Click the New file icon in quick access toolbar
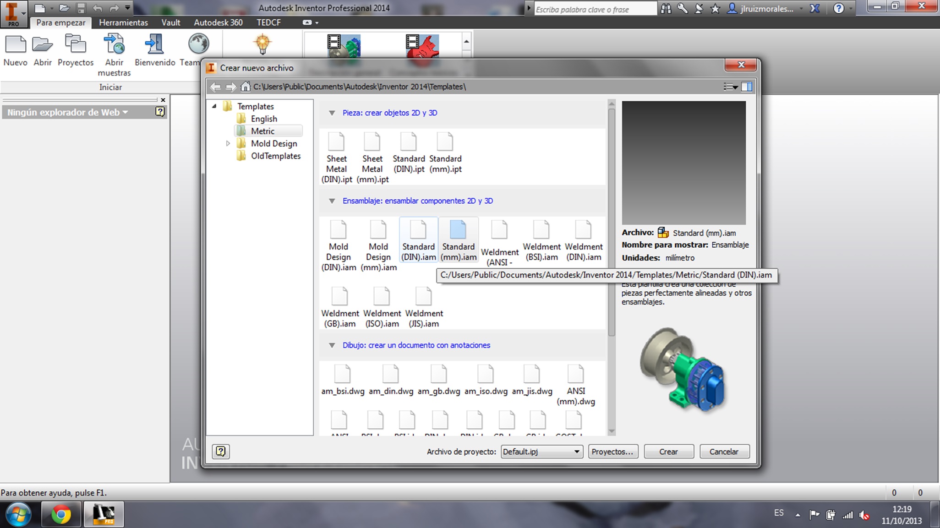 pos(40,8)
